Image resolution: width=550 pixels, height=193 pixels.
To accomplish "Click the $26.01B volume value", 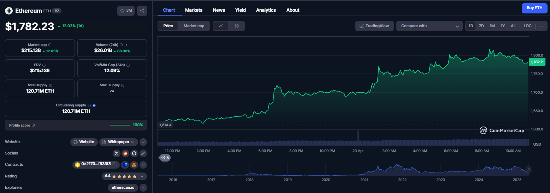I will [x=103, y=51].
